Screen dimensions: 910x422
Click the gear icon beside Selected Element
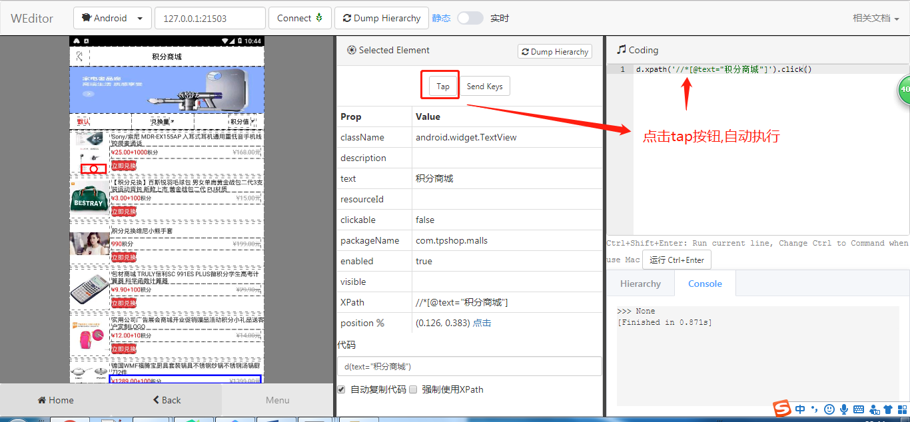click(351, 50)
